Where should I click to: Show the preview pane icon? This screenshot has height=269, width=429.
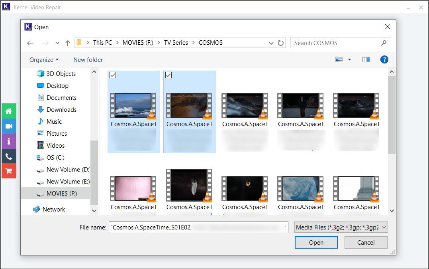[366, 59]
